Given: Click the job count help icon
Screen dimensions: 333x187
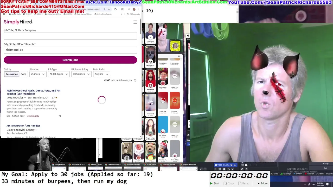Looking at the screenshot, I should coord(135,80).
